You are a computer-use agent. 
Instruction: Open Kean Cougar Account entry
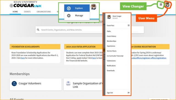point(118,17)
